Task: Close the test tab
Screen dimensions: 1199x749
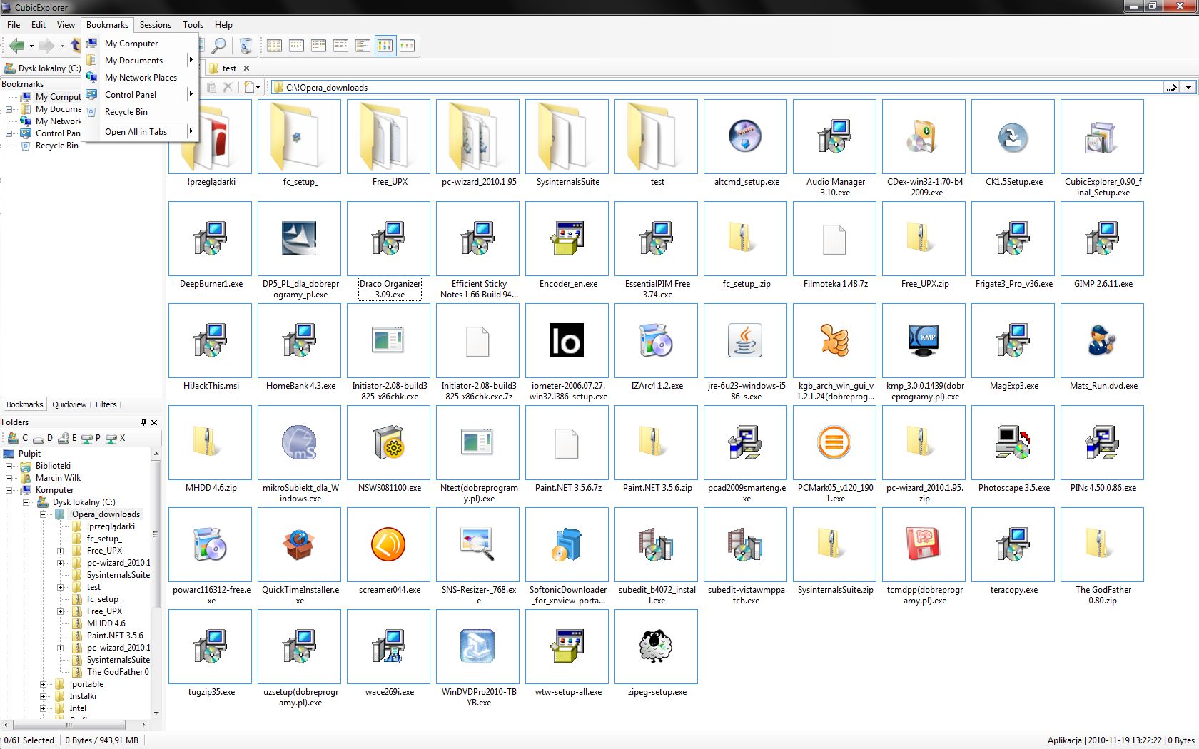Action: pyautogui.click(x=246, y=68)
